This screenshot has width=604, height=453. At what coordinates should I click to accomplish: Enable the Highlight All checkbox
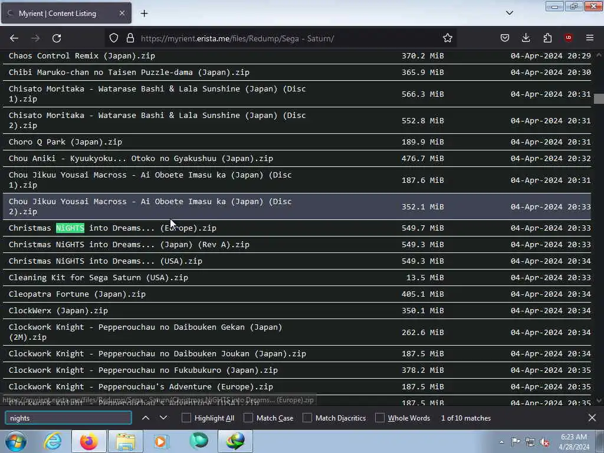tap(186, 418)
